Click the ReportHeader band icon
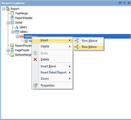The width and height of the screenshot is (131, 120). point(12,18)
